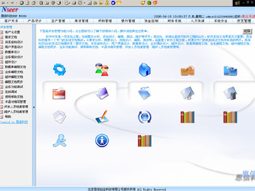Open the Powered by 恩信科技 link
Image resolution: width=255 pixels, height=191 pixels.
(x=14, y=122)
